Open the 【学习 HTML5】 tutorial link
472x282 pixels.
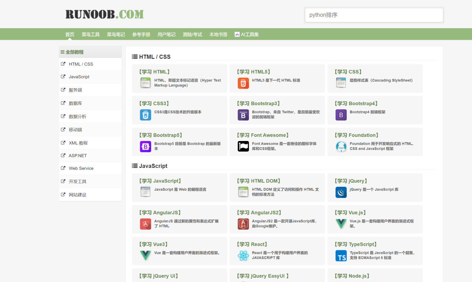click(254, 72)
